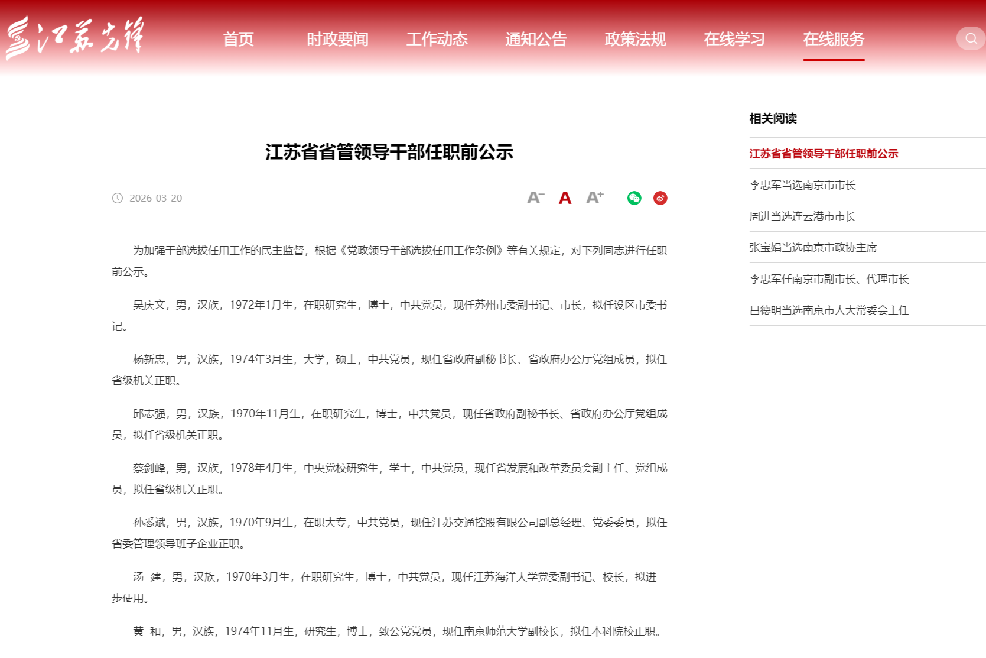Open the 在线学习 navigation tab
Viewport: 986px width, 658px height.
(x=734, y=40)
